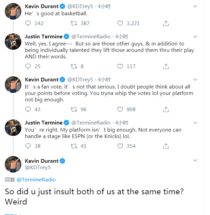210x215 pixels.
Task: Share the tweet about ESPN or the Knicks
Action: (x=166, y=146)
